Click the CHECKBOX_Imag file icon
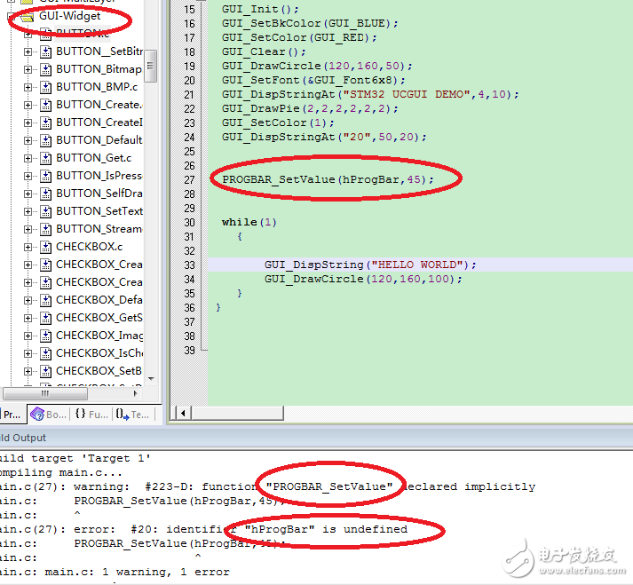Viewport: 633px width, 585px height. (45, 336)
